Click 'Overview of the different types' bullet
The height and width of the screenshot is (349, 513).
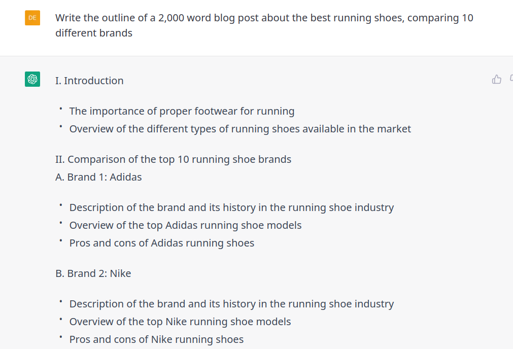click(x=240, y=129)
